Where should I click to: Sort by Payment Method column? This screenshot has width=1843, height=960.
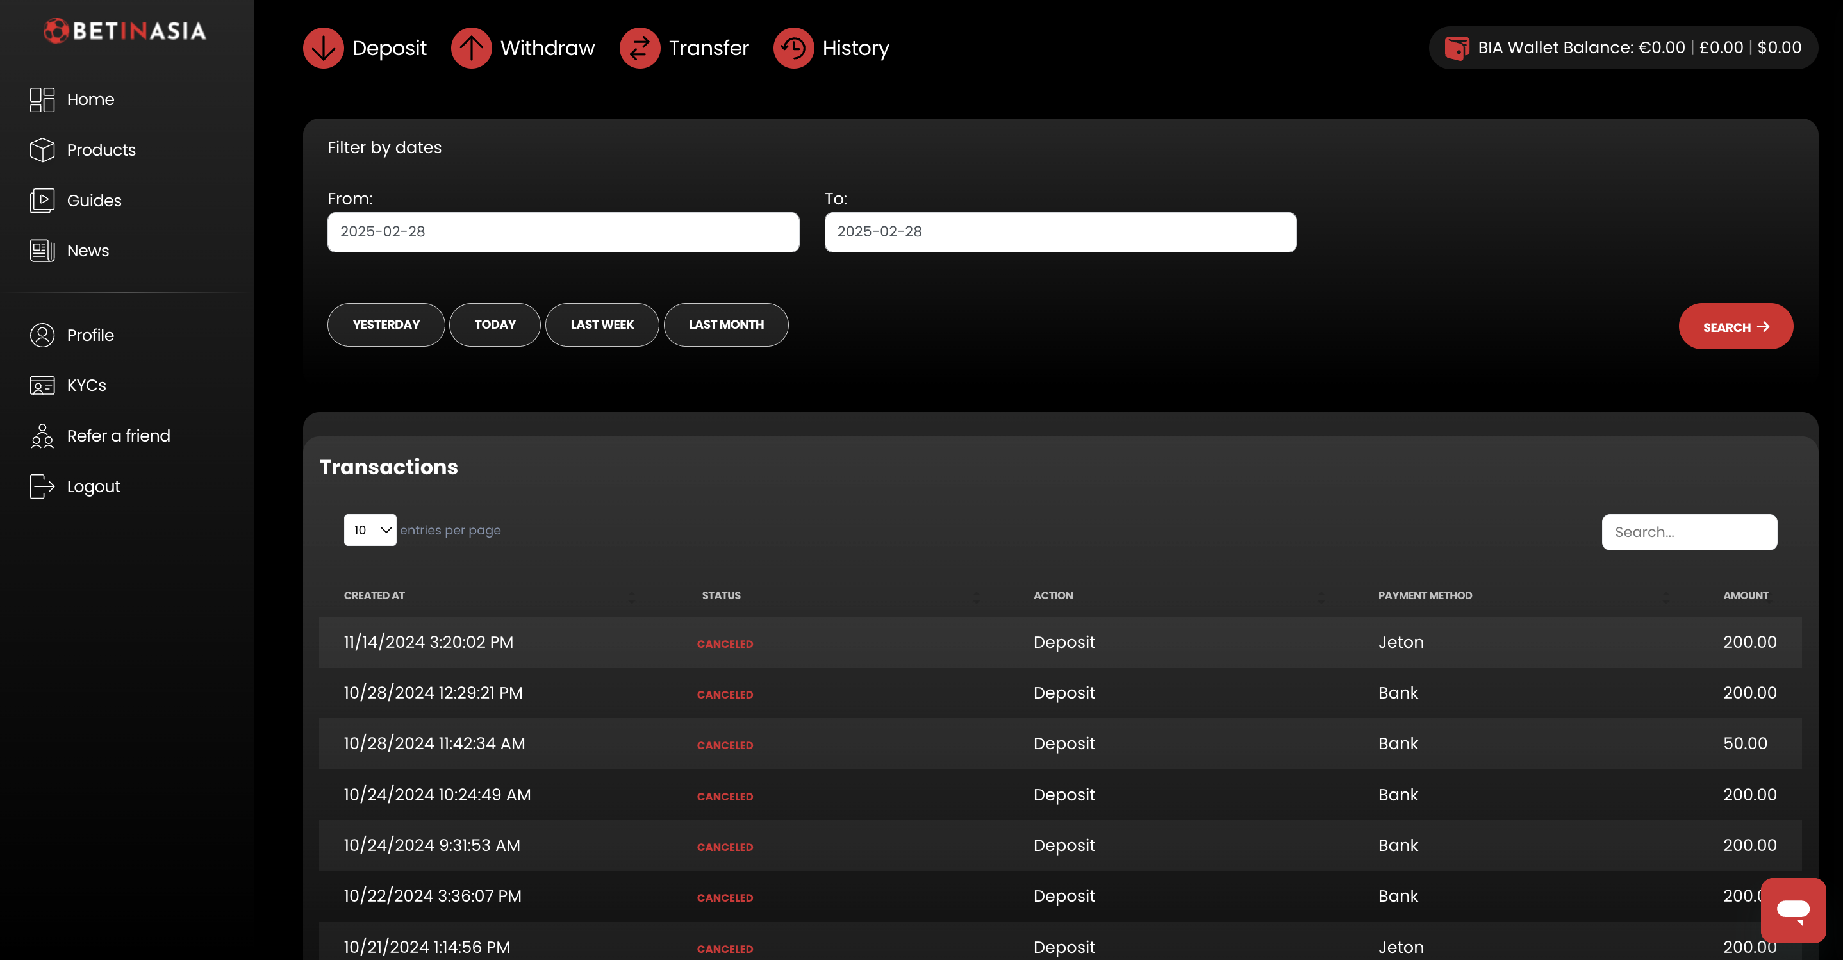pyautogui.click(x=1425, y=595)
